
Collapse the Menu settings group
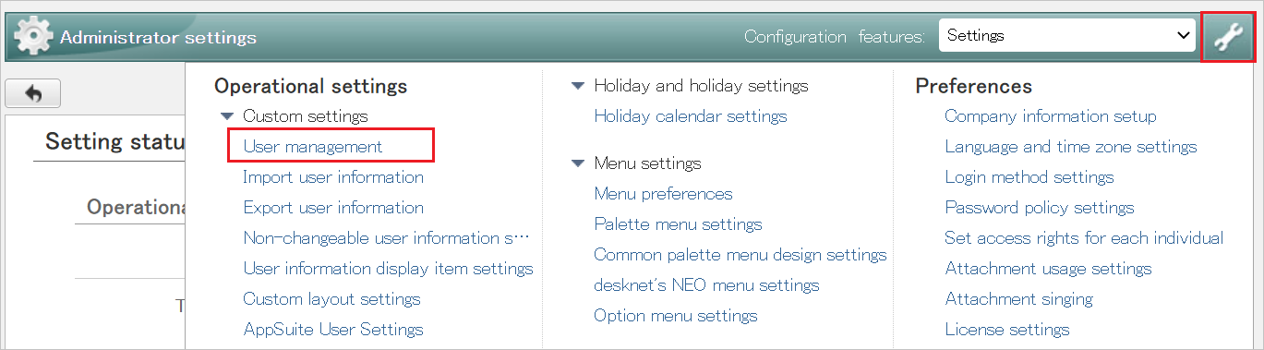pos(578,163)
